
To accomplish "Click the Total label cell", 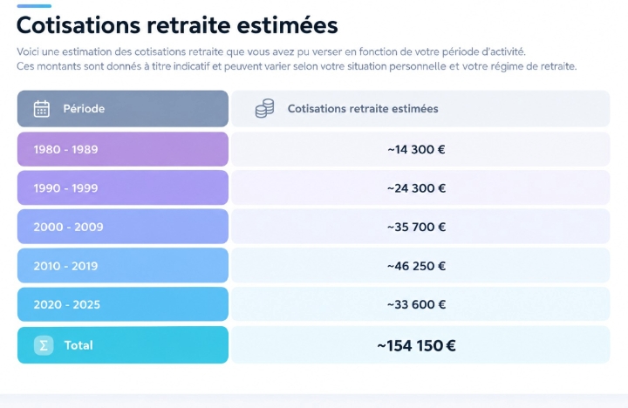I will tap(123, 345).
